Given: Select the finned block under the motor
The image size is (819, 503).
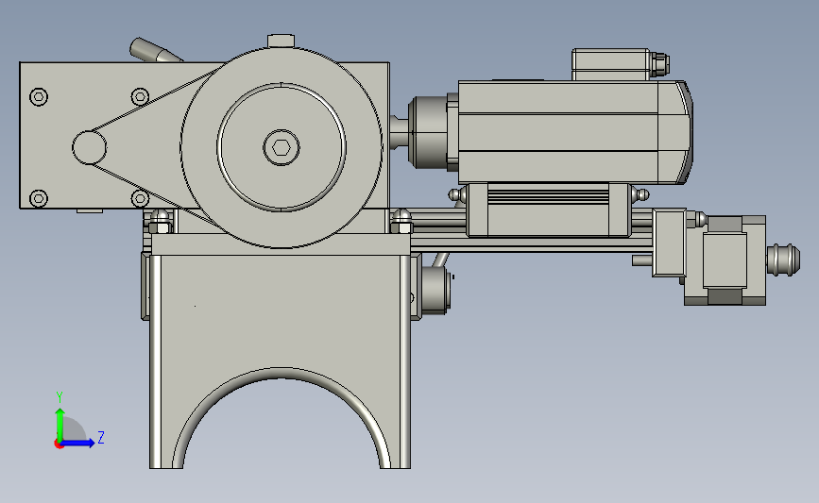Looking at the screenshot, I should [x=549, y=210].
